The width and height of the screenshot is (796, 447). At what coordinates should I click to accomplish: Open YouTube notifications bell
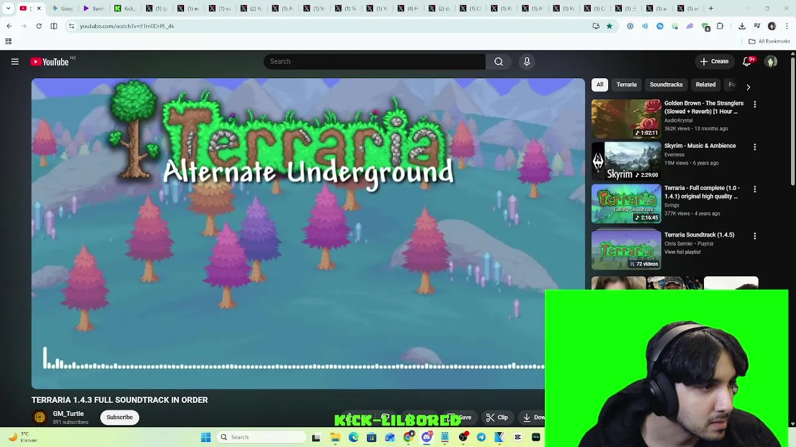coord(747,61)
